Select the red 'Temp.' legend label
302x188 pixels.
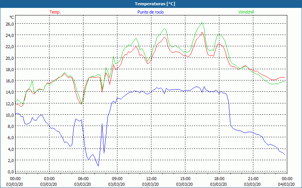tap(55, 12)
